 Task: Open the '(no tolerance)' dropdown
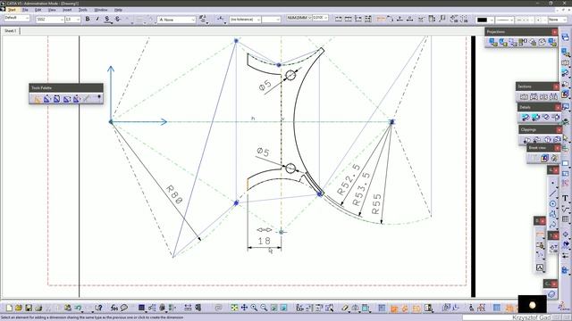coord(245,20)
